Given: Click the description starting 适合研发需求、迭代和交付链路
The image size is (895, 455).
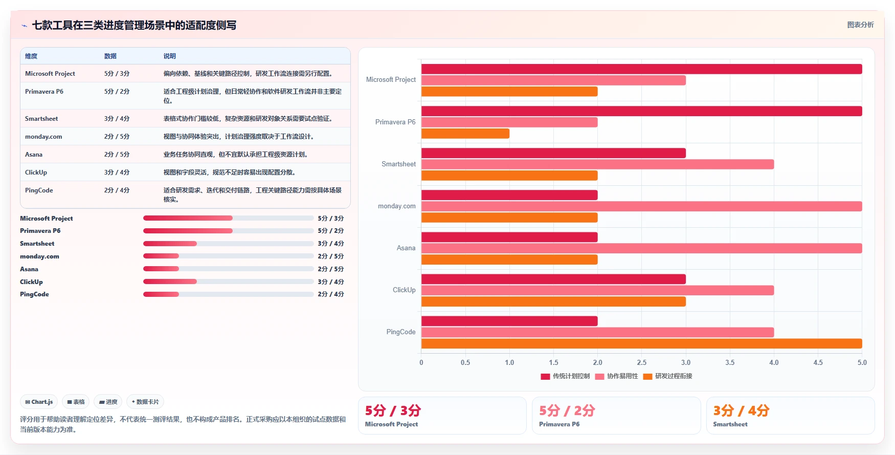Looking at the screenshot, I should [253, 195].
